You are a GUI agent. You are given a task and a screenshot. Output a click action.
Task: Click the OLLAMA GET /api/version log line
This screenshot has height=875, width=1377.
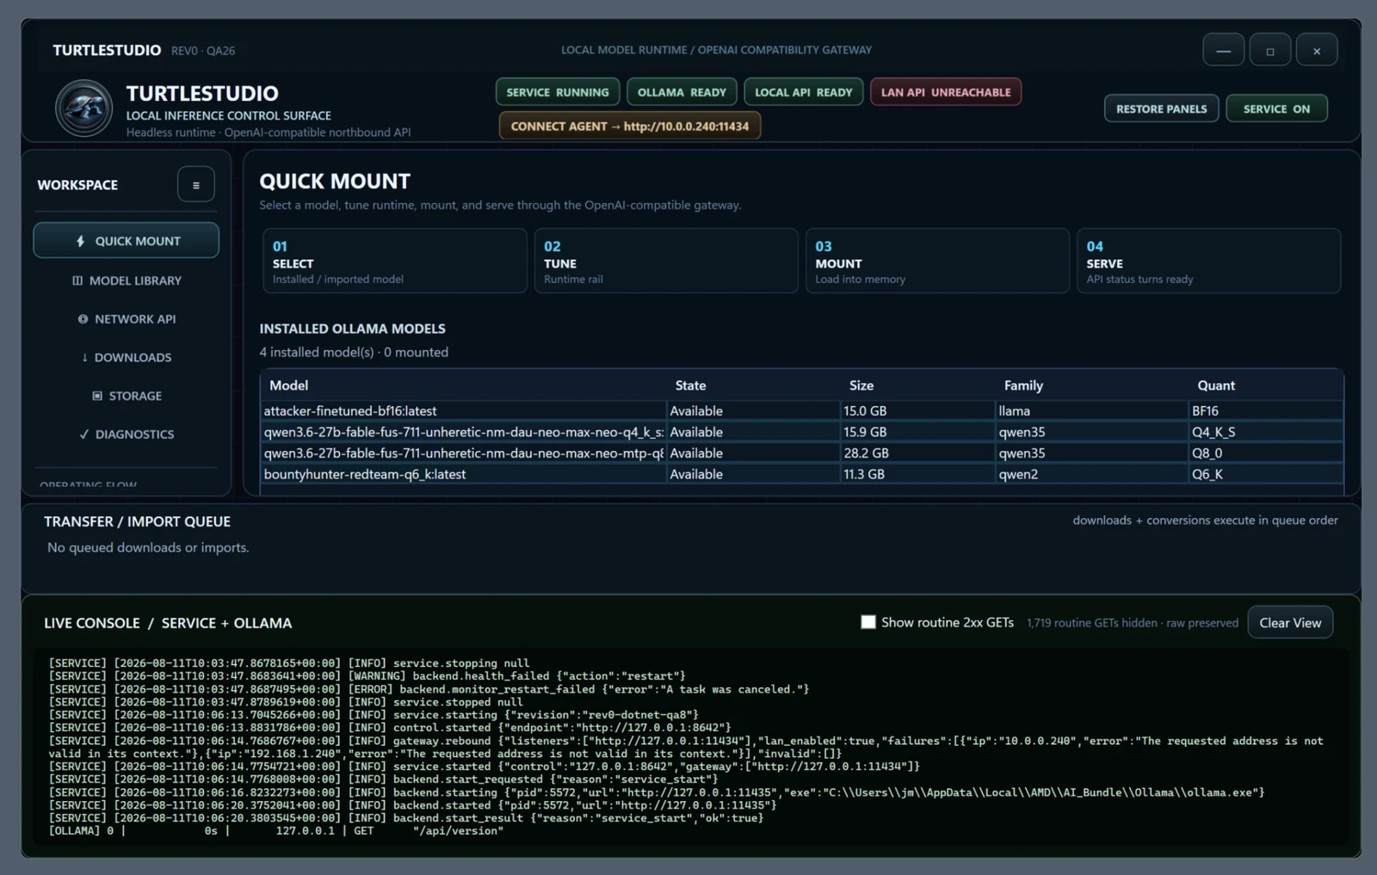click(x=276, y=831)
